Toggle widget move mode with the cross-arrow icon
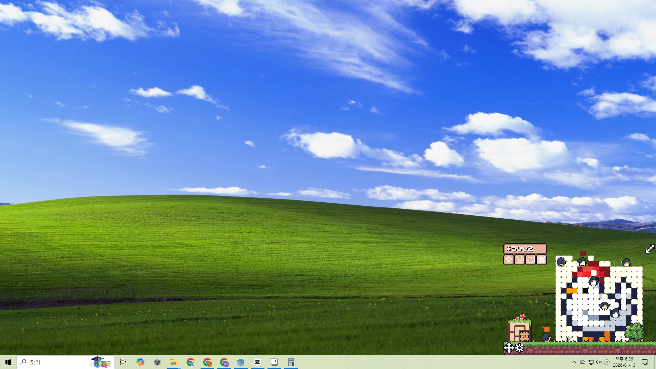The image size is (656, 369). click(509, 348)
